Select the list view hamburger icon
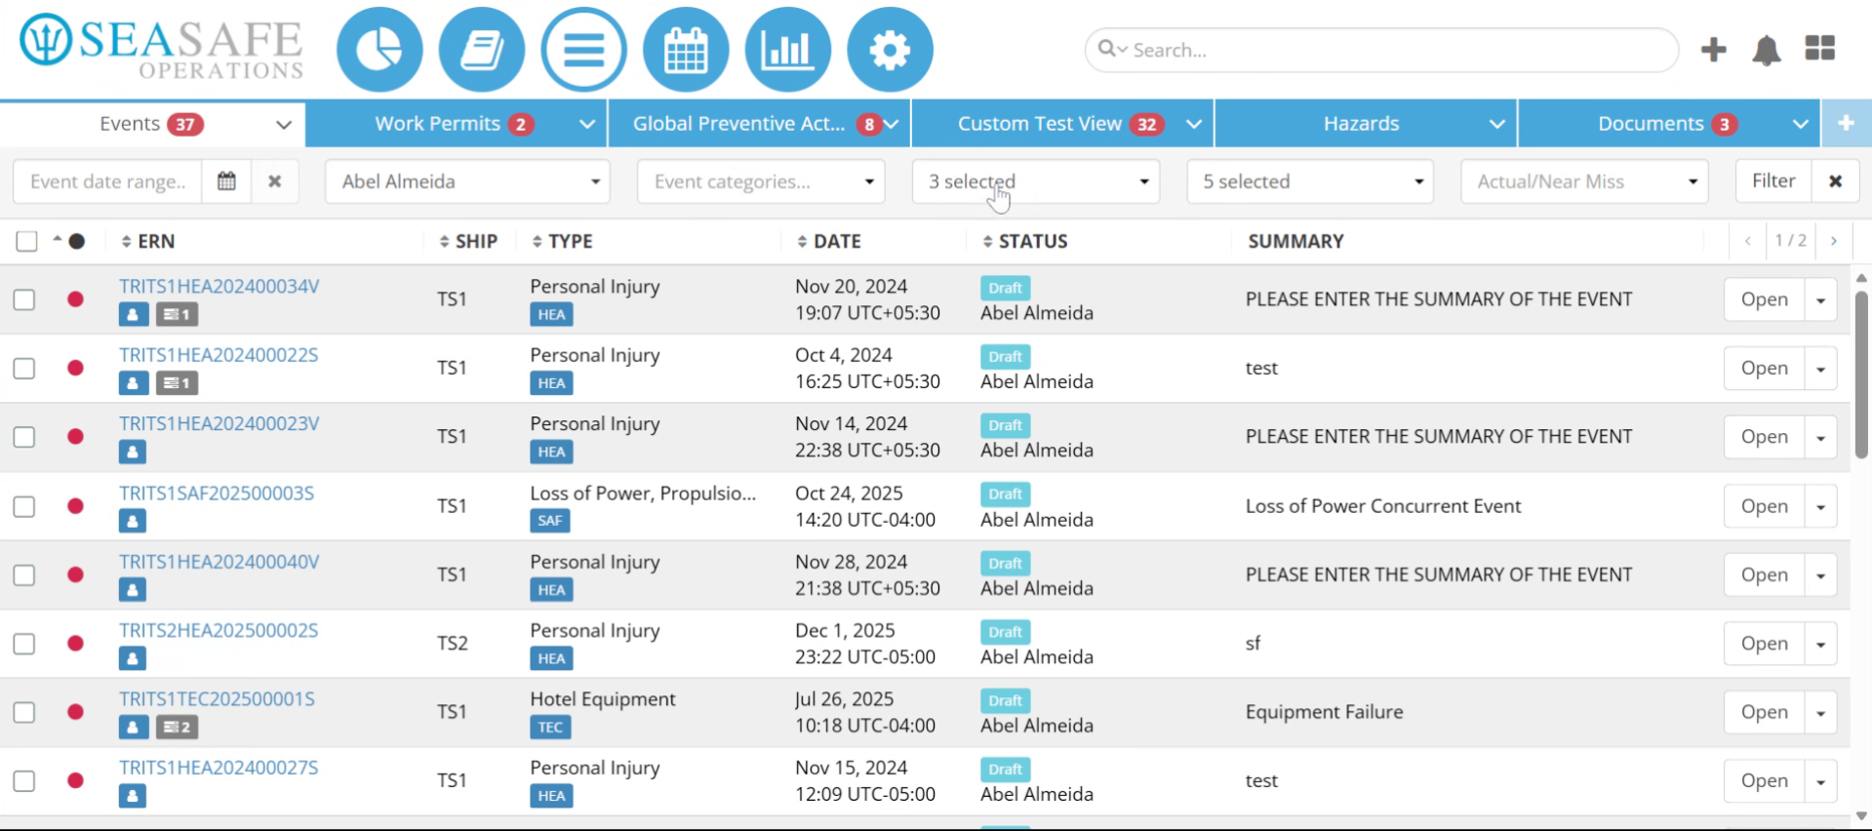 [x=583, y=50]
